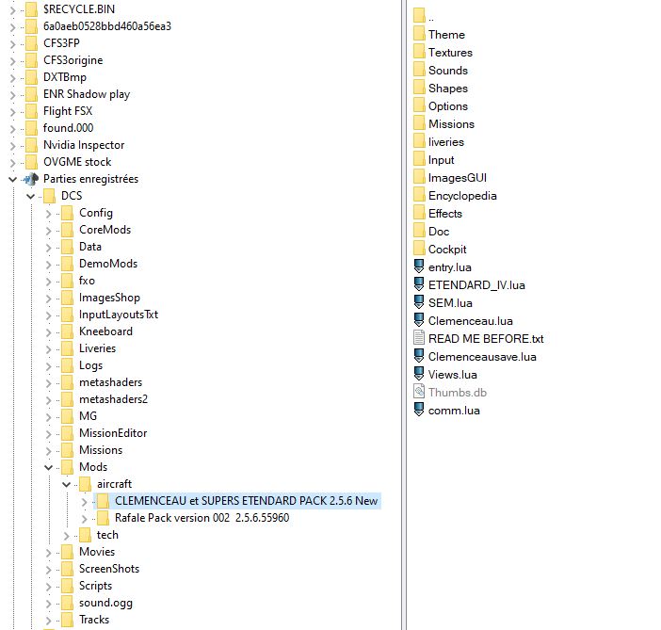Click the Shapes folder icon
The height and width of the screenshot is (630, 661).
click(x=419, y=89)
